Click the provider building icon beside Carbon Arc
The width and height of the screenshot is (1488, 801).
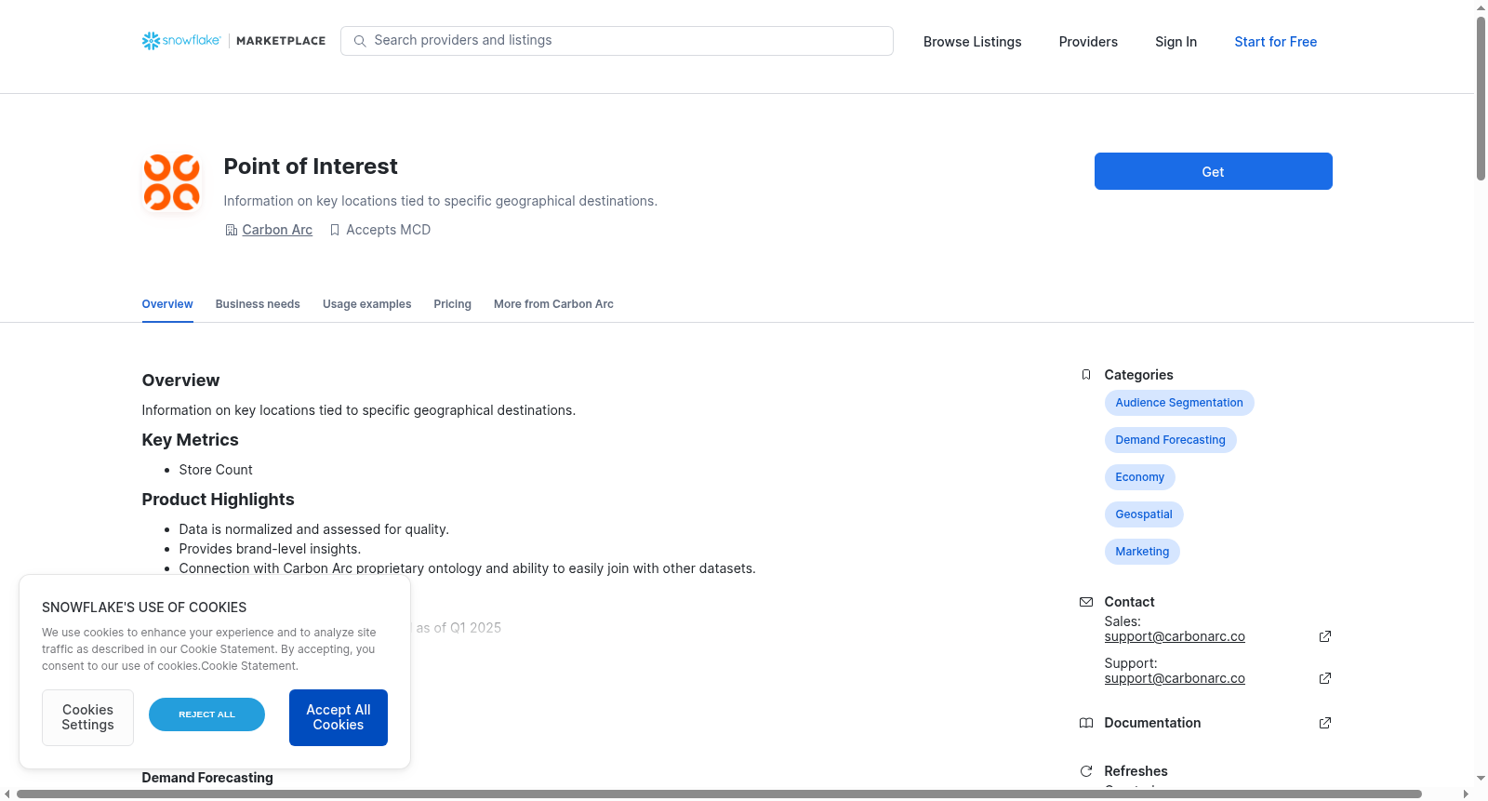tap(232, 230)
